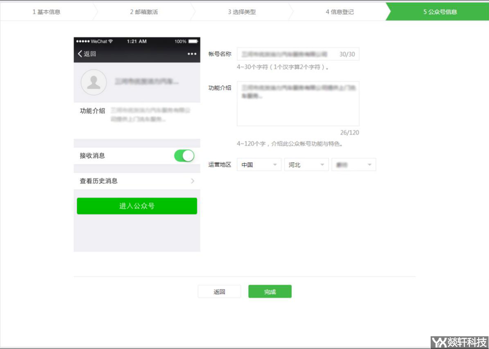This screenshot has width=489, height=349.
Task: Open the 河北 province dropdown
Action: pyautogui.click(x=306, y=165)
